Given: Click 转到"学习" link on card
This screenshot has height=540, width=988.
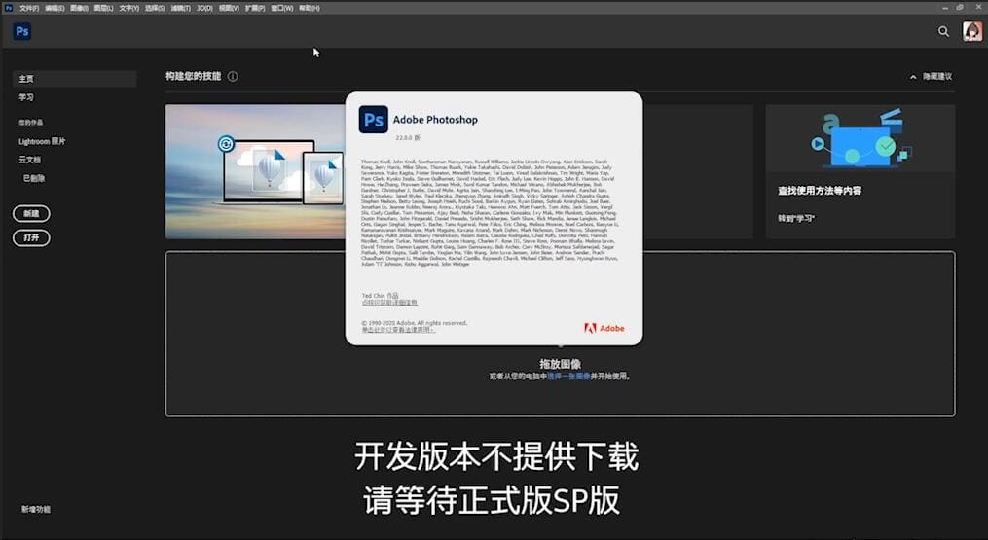Looking at the screenshot, I should 796,218.
